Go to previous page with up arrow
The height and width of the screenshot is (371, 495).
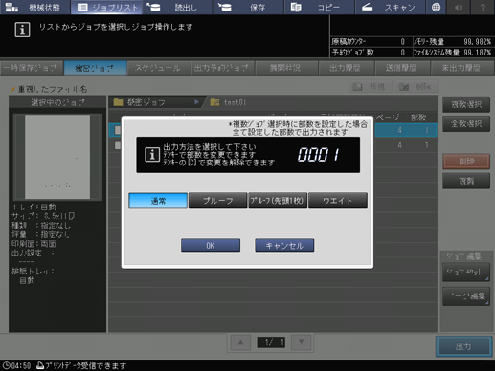[x=240, y=342]
